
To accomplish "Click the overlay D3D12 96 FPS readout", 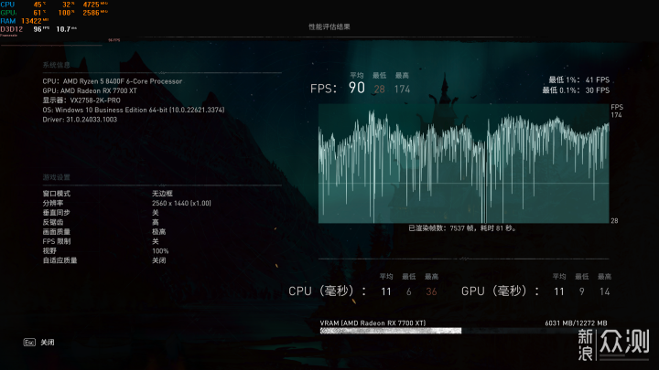I will click(38, 29).
